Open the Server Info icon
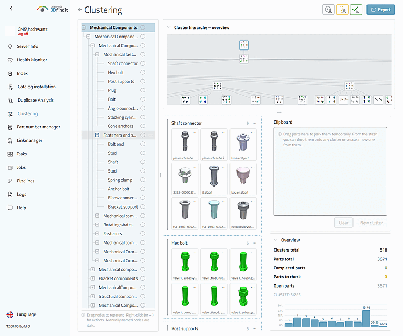The image size is (403, 336). (10, 47)
